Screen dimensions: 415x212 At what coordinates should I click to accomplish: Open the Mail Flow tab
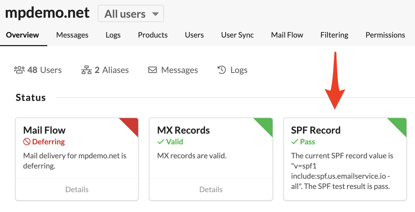point(287,35)
